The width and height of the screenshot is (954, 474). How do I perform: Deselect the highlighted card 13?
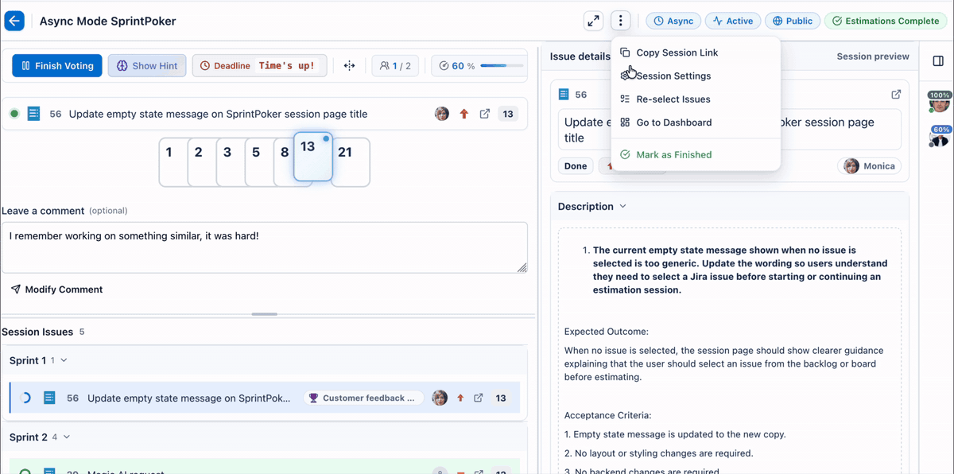[x=313, y=157]
